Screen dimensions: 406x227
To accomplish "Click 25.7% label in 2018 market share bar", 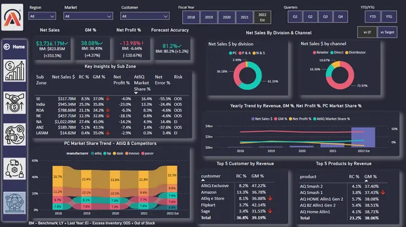I will [x=57, y=177].
